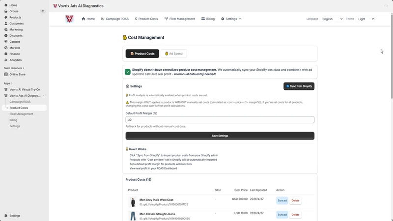Click 'USD 200.00' cost price cell
Viewport: 393px width, 221px height.
pos(240,199)
